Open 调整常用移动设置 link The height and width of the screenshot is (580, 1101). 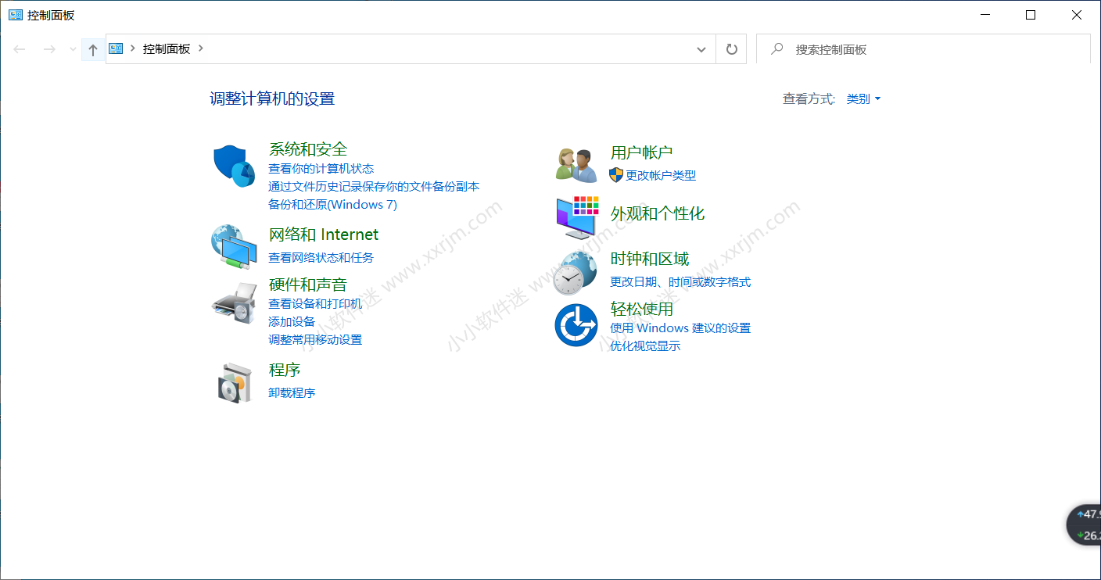click(x=315, y=339)
